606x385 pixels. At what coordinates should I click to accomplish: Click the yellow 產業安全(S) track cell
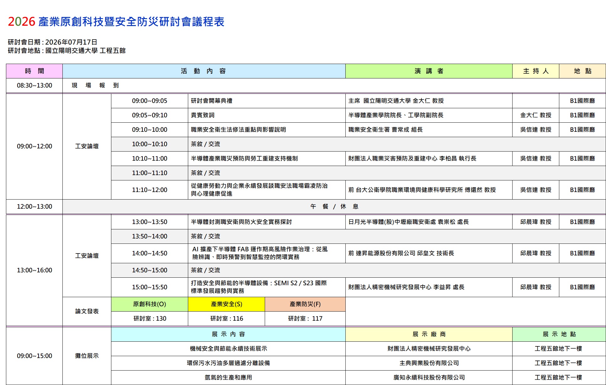coord(226,304)
